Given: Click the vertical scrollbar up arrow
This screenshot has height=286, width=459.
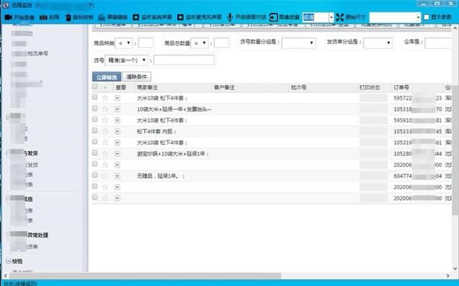Looking at the screenshot, I should (455, 29).
